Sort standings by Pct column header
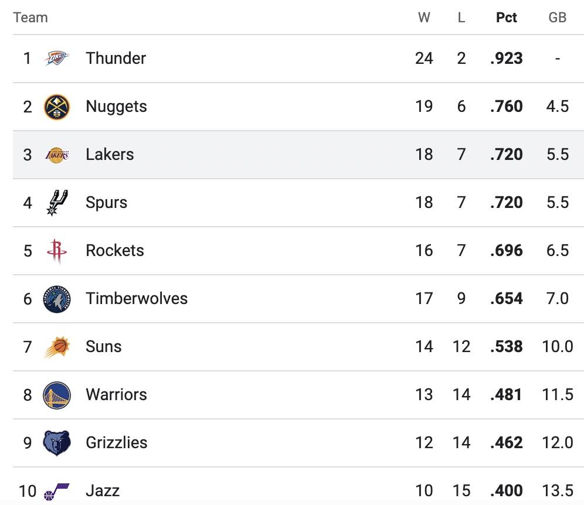 click(506, 18)
